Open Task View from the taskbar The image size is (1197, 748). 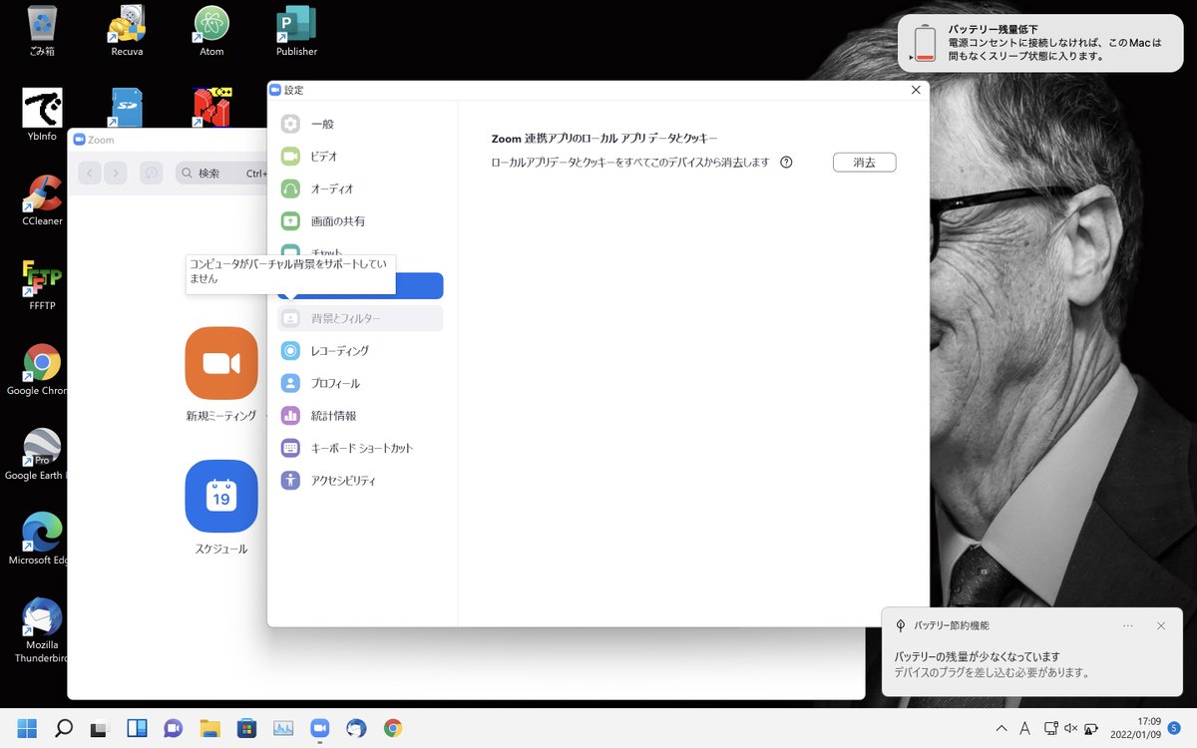point(100,728)
